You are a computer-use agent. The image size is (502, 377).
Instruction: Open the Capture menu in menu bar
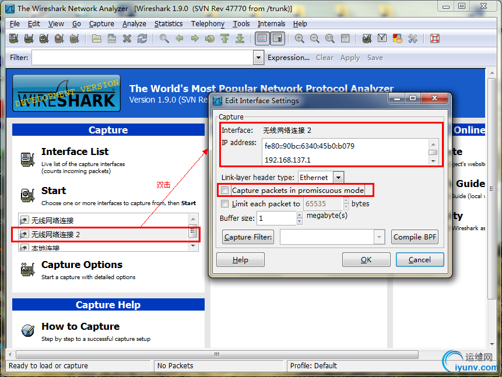[x=101, y=24]
